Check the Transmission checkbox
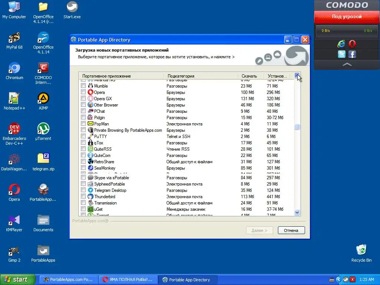The height and width of the screenshot is (285, 380). [83, 203]
